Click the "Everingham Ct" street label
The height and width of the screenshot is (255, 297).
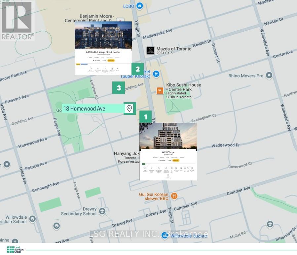(x=204, y=118)
